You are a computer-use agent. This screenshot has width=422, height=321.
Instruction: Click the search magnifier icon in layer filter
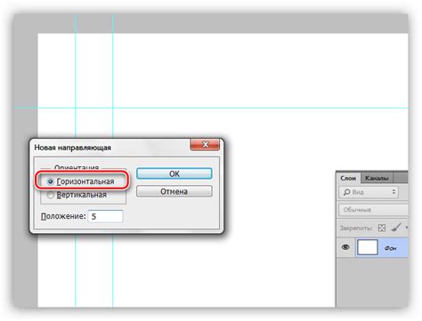pyautogui.click(x=346, y=192)
